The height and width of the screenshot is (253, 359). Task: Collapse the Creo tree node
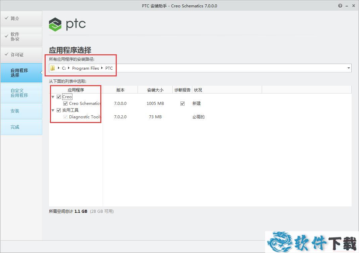tap(53, 97)
